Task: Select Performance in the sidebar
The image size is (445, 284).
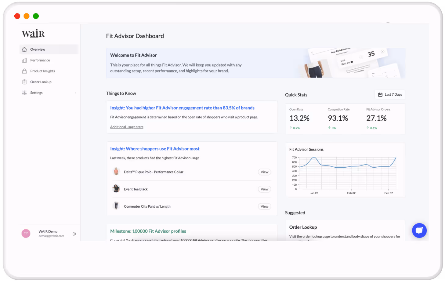Action: (x=40, y=60)
